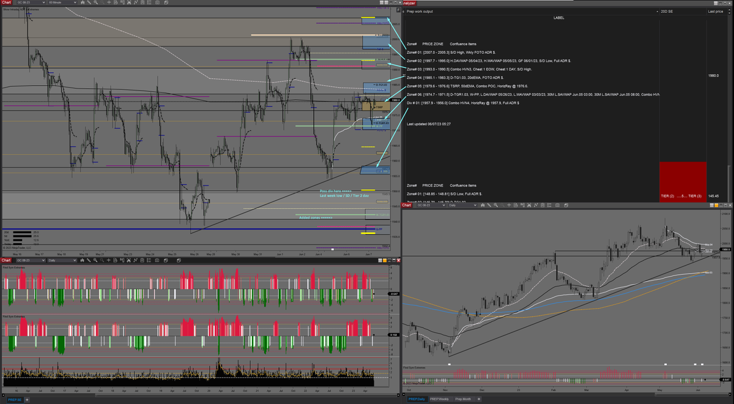Switch to PREP Weekly tab
This screenshot has width=734, height=404.
(x=439, y=399)
